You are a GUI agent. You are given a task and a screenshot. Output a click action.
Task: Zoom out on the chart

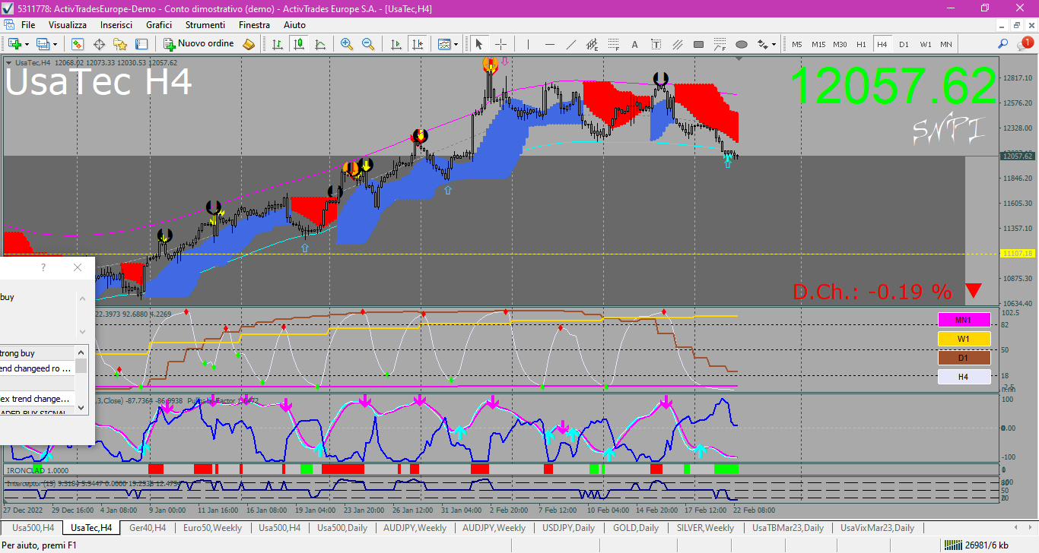(x=368, y=44)
